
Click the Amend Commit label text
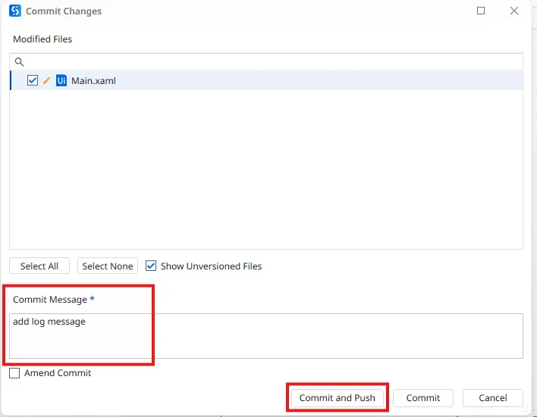coord(58,373)
